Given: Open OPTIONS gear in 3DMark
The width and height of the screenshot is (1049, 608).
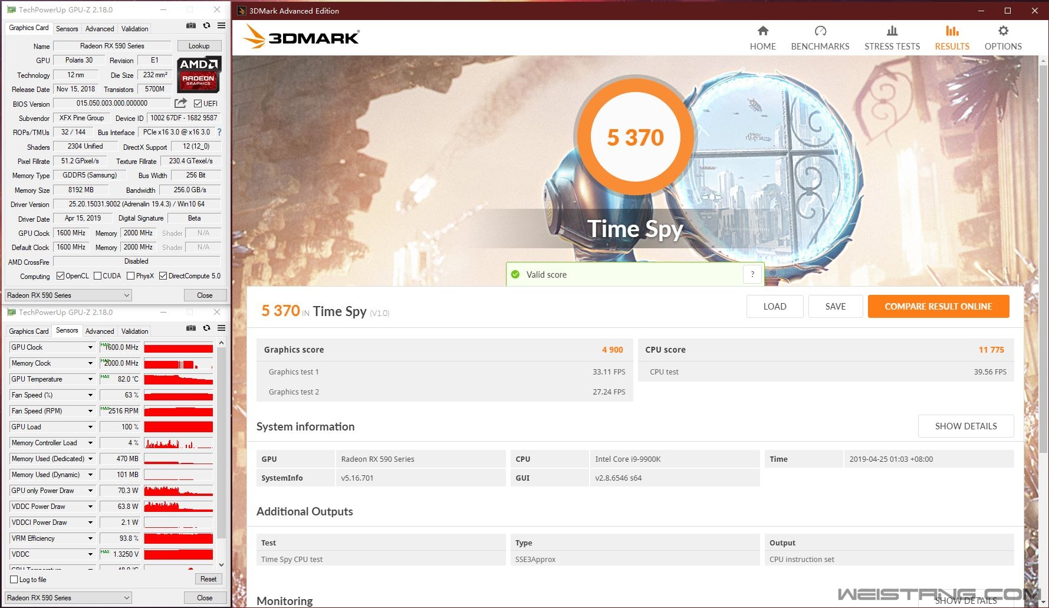Looking at the screenshot, I should click(1003, 38).
